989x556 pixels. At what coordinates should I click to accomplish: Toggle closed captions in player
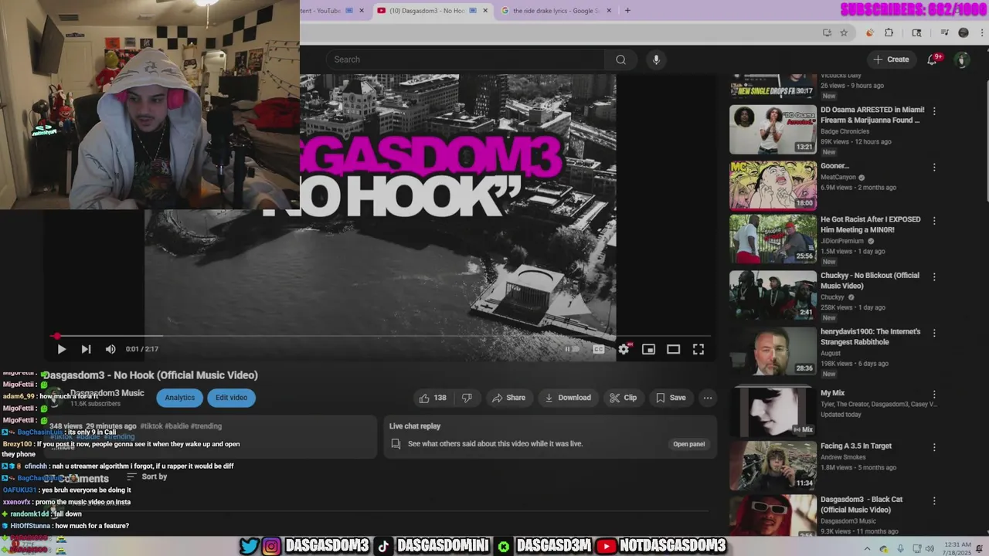click(598, 349)
